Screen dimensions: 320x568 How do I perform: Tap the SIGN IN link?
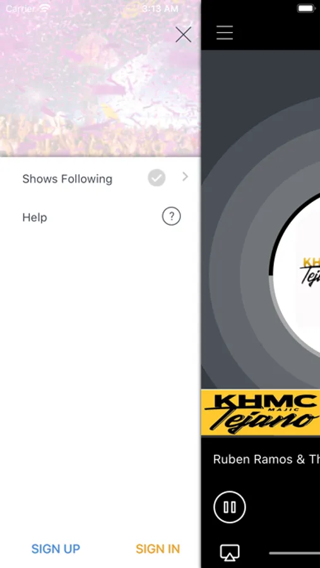click(158, 549)
